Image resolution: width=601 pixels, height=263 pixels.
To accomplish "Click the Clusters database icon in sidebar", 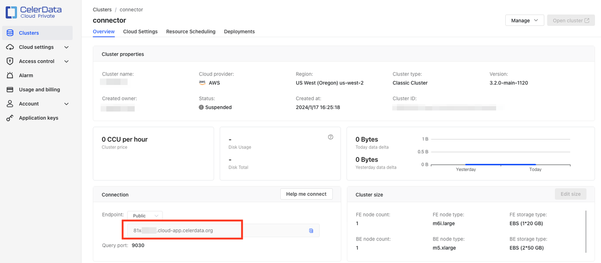I will click(x=10, y=33).
